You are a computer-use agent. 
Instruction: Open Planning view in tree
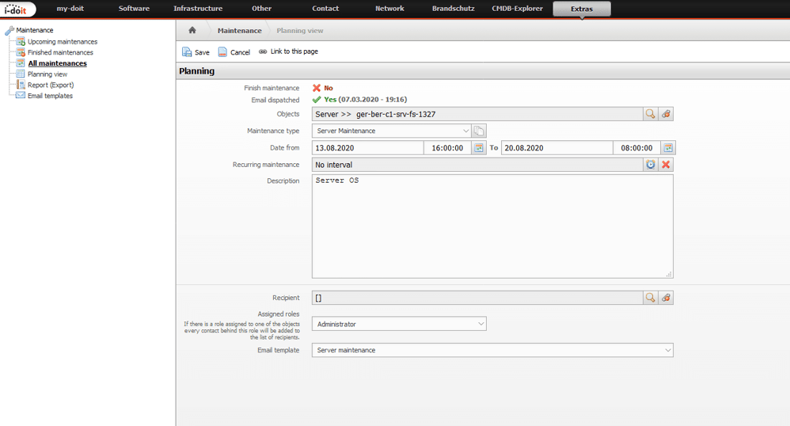point(47,74)
